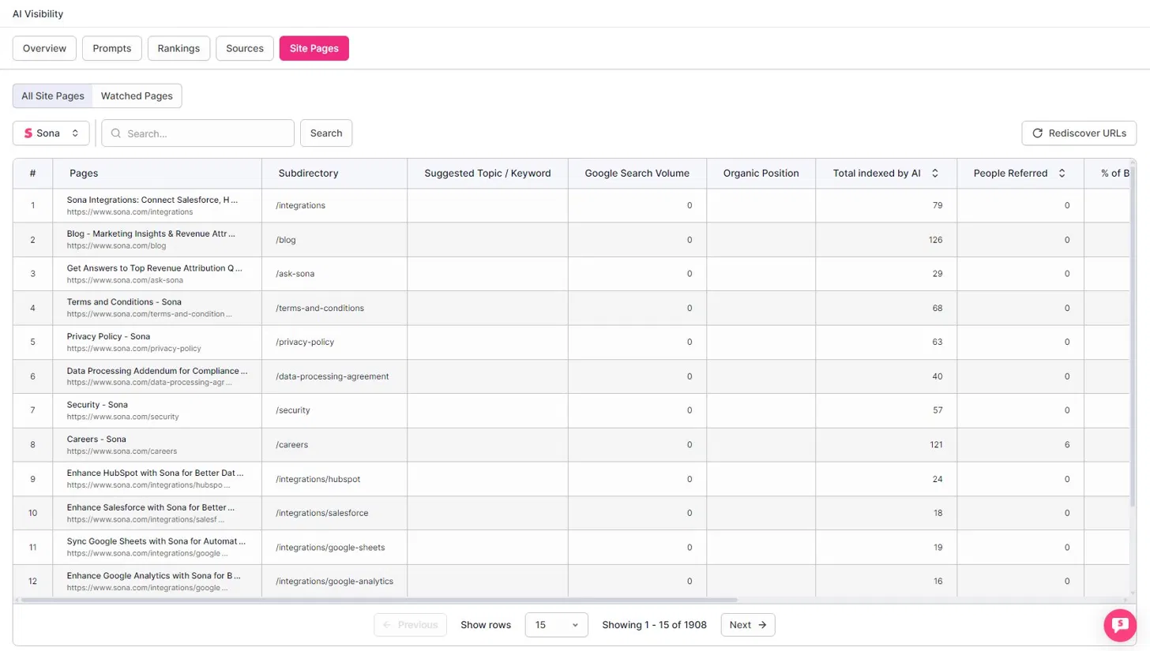Viewport: 1150px width, 651px height.
Task: Focus the Search input field
Action: 197,133
